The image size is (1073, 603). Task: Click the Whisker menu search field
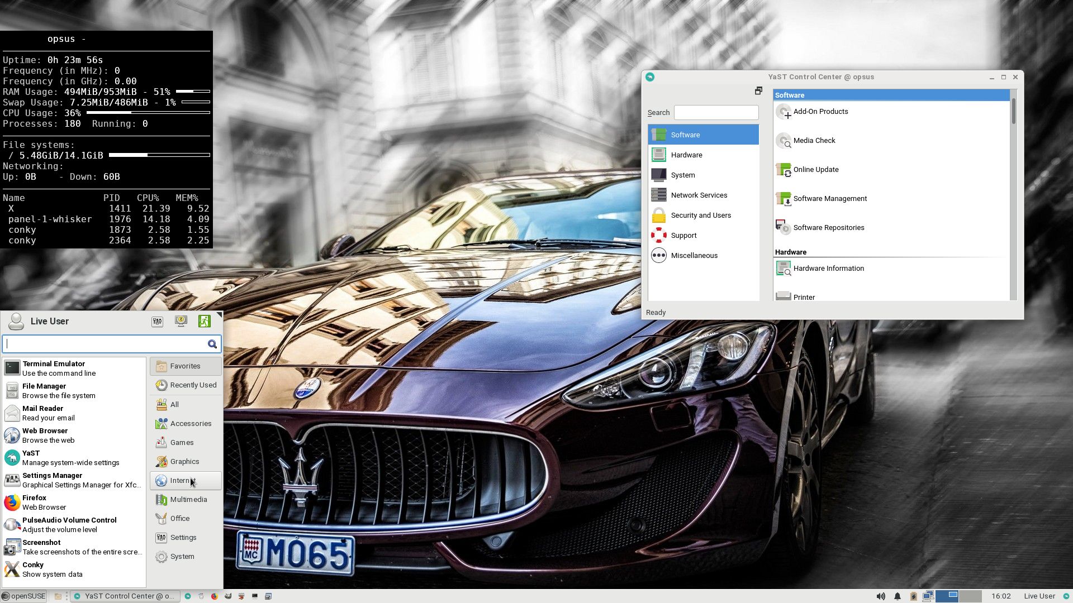[x=112, y=344]
